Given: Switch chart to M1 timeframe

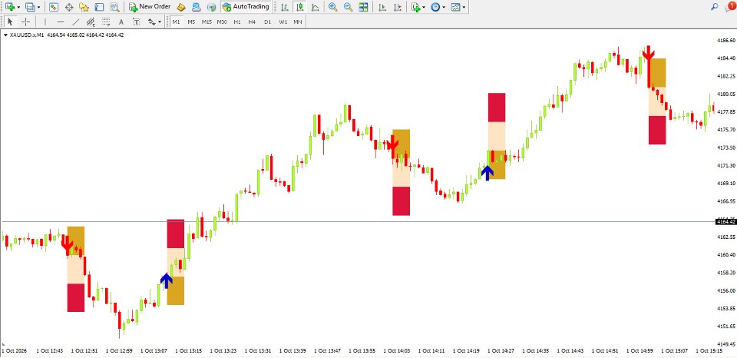Looking at the screenshot, I should click(x=177, y=22).
